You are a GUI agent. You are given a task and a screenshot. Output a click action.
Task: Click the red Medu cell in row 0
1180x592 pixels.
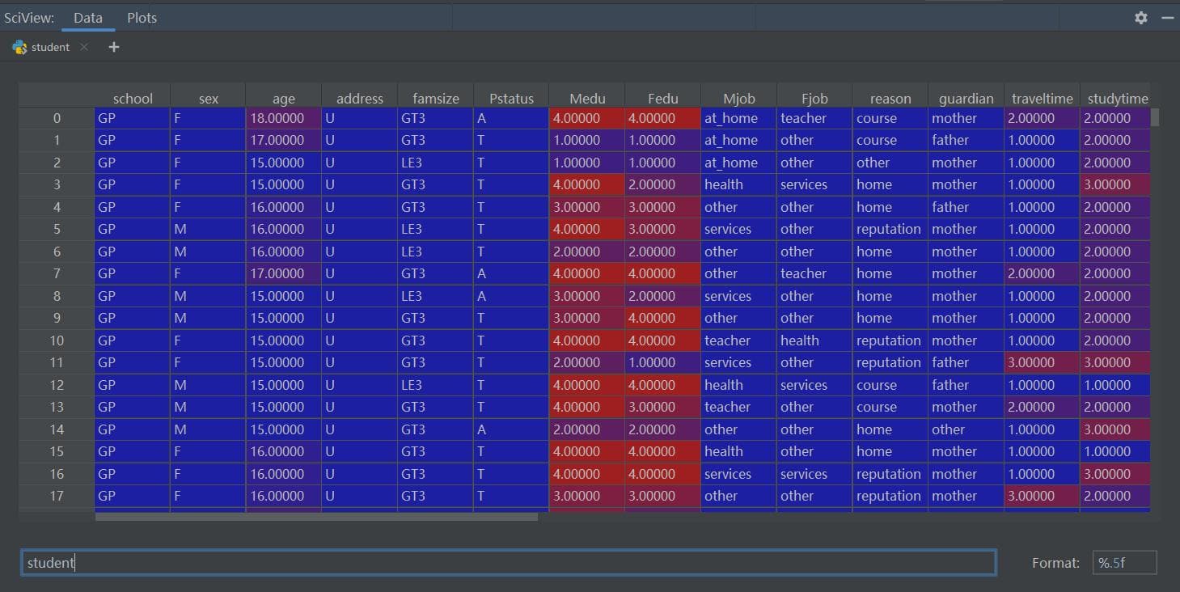587,118
